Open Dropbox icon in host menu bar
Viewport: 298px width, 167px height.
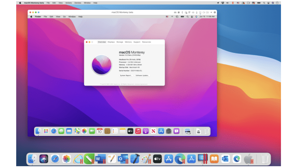[223, 3]
